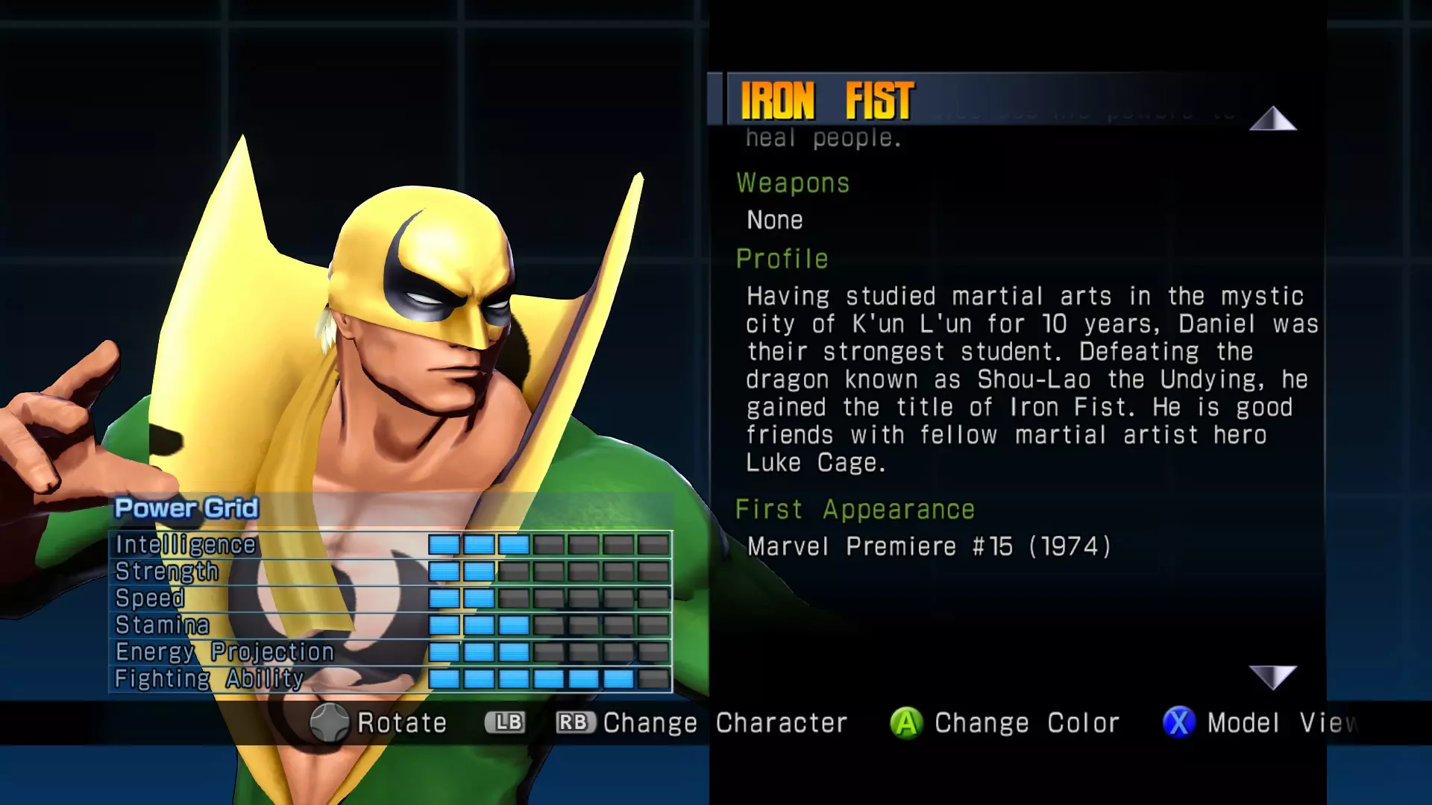Click the Rotate label

[x=402, y=723]
